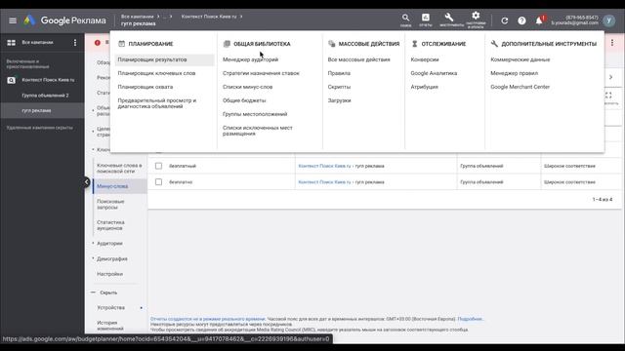The width and height of the screenshot is (625, 351).
Task: Open 'История изменений' navigation item
Action: click(110, 326)
